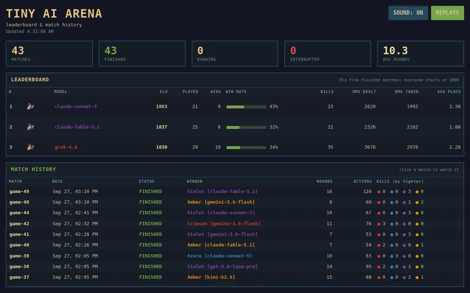
Task: Click Elo value 1030 for grok-4.6
Action: (x=162, y=147)
